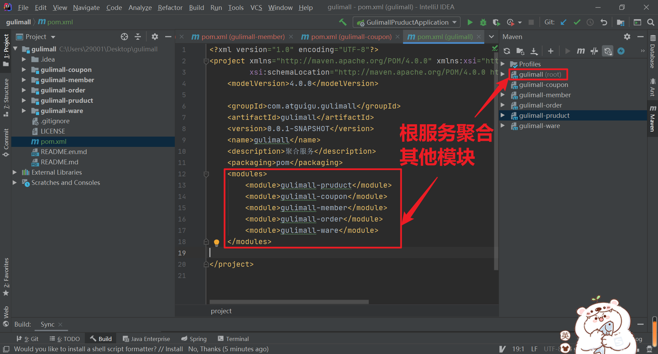
Task: Open the Refactor menu
Action: point(170,8)
